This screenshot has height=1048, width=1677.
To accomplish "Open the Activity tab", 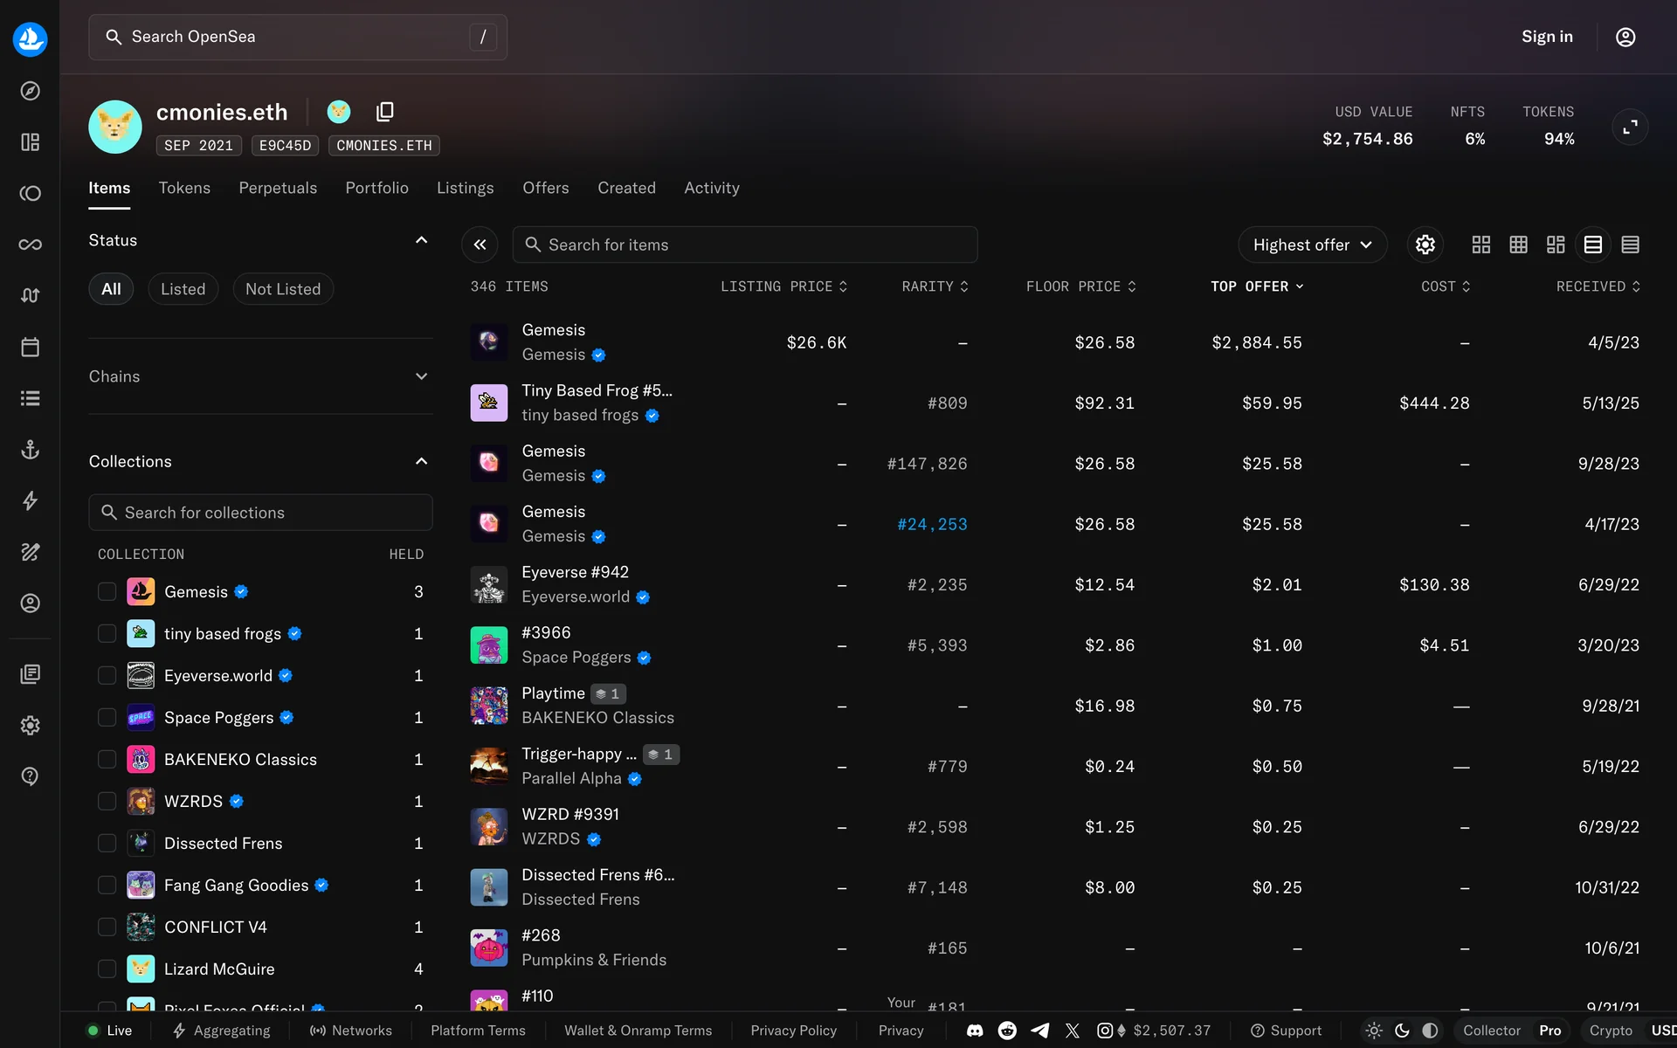I will 711,188.
